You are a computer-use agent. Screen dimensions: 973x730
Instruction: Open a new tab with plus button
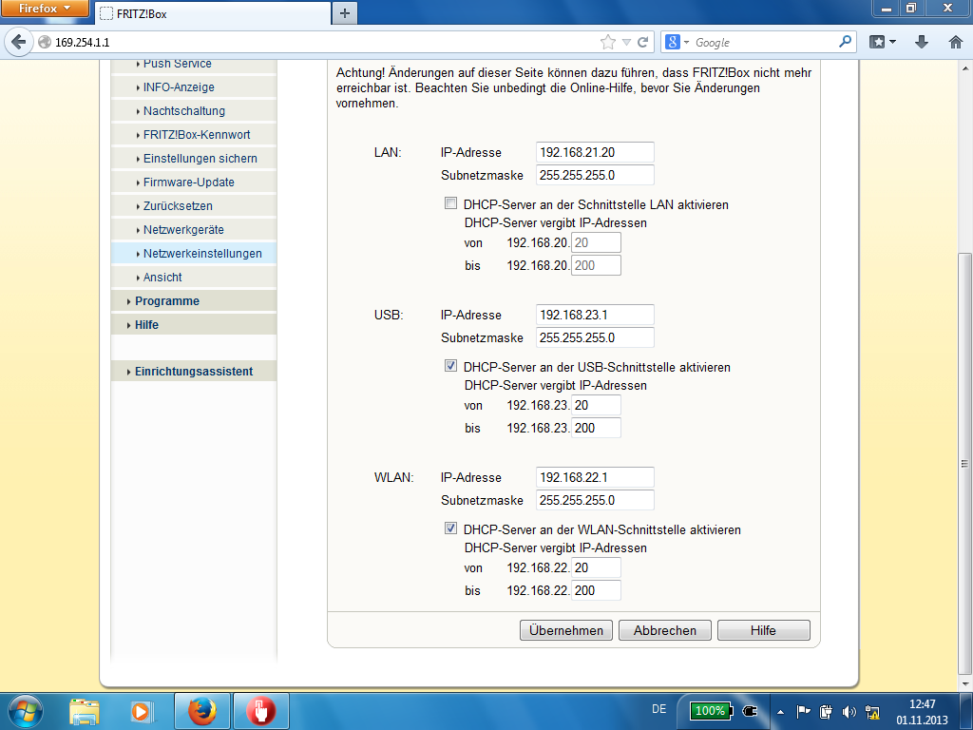tap(345, 13)
